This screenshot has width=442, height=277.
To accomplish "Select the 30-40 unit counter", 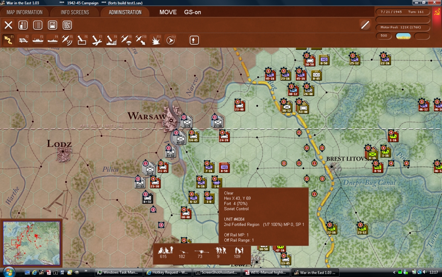I will pyautogui.click(x=186, y=214).
